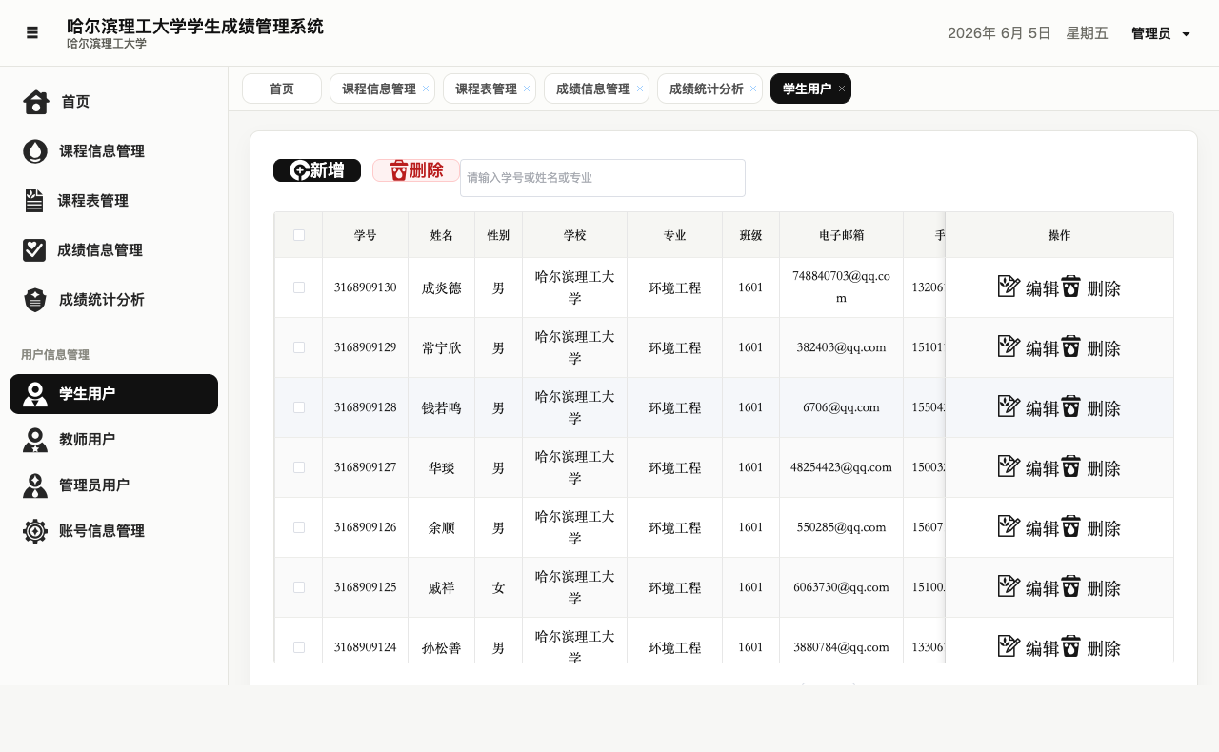Image resolution: width=1219 pixels, height=752 pixels.
Task: Click 编辑 for student 戚祥
Action: pos(1042,588)
